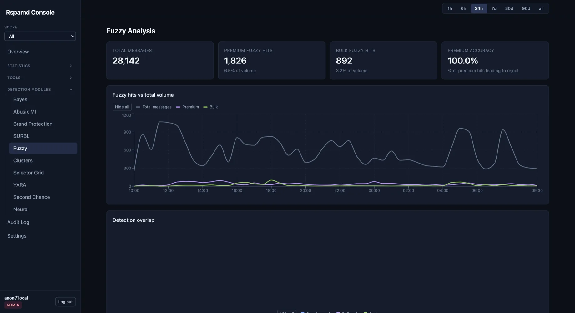This screenshot has width=575, height=313.
Task: Set time range to 1h
Action: coord(450,8)
